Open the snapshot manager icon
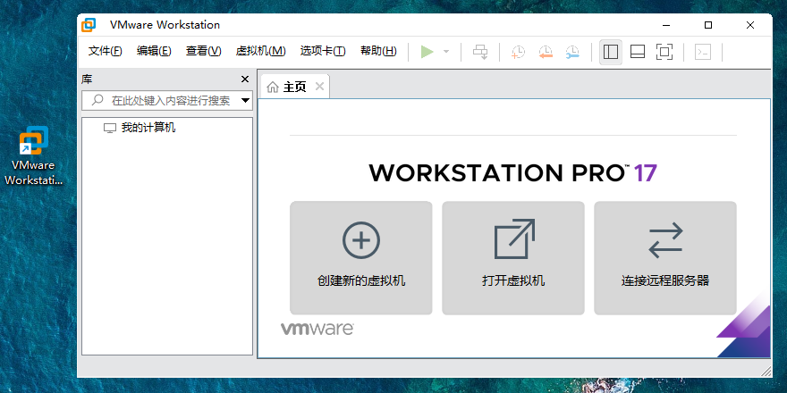The height and width of the screenshot is (393, 787). [572, 52]
